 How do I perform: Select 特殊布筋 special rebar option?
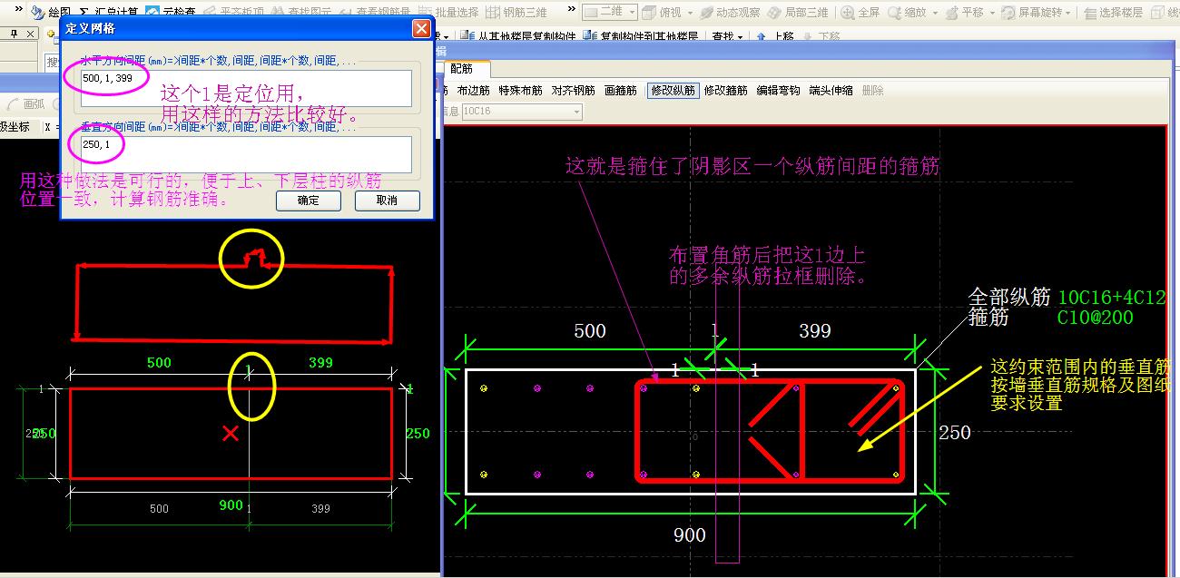click(x=521, y=91)
